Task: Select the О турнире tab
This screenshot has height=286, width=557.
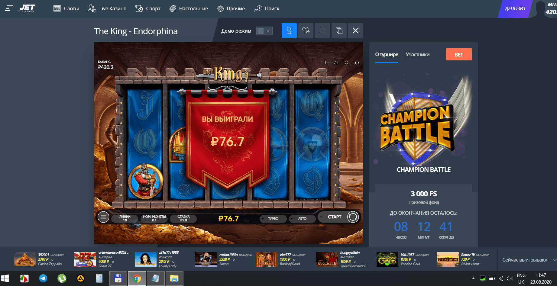Action: tap(387, 55)
